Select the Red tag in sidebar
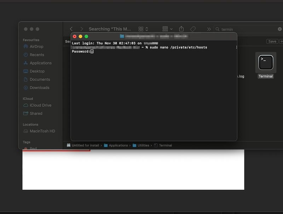The width and height of the screenshot is (283, 214). pyautogui.click(x=33, y=149)
